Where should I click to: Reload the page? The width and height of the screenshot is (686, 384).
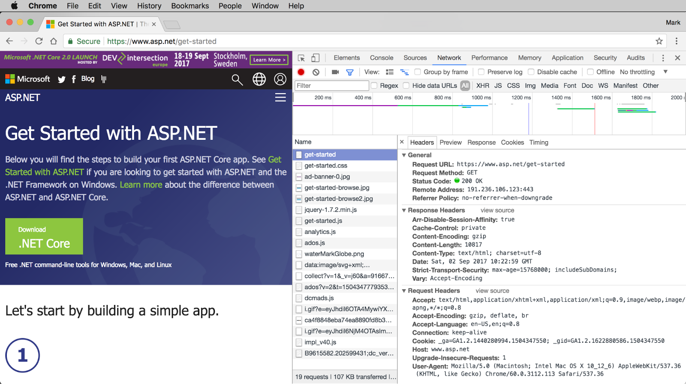point(39,41)
